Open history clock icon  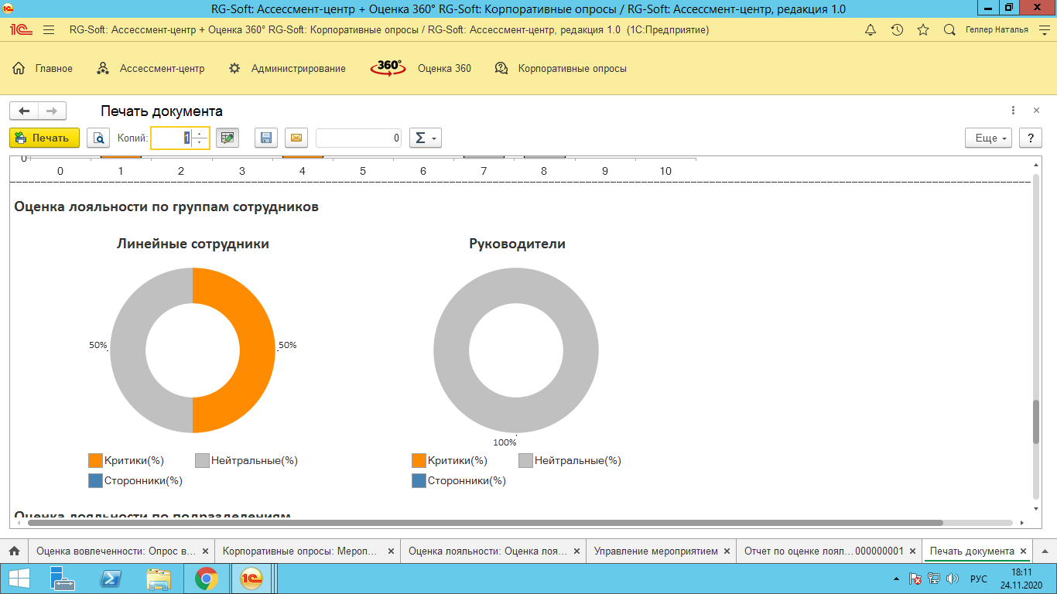897,30
